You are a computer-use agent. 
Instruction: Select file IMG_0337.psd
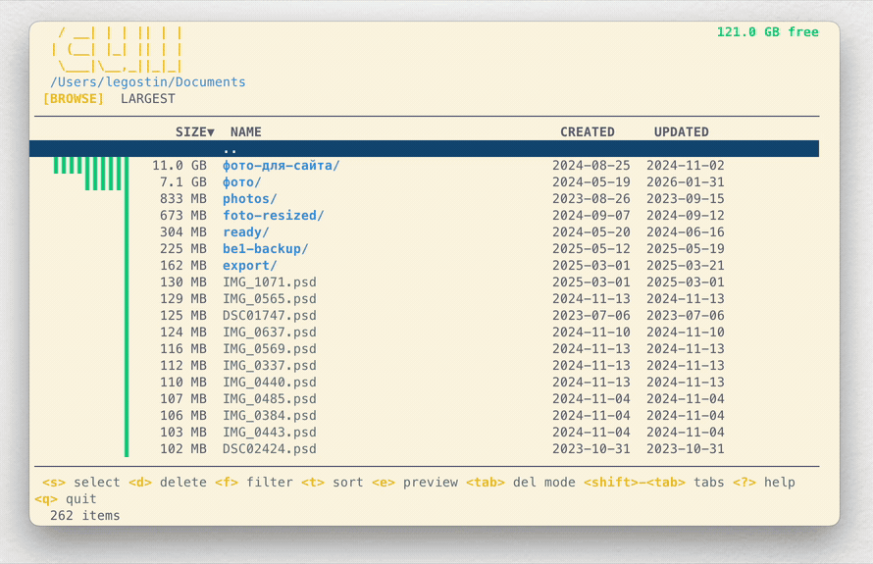tap(270, 366)
